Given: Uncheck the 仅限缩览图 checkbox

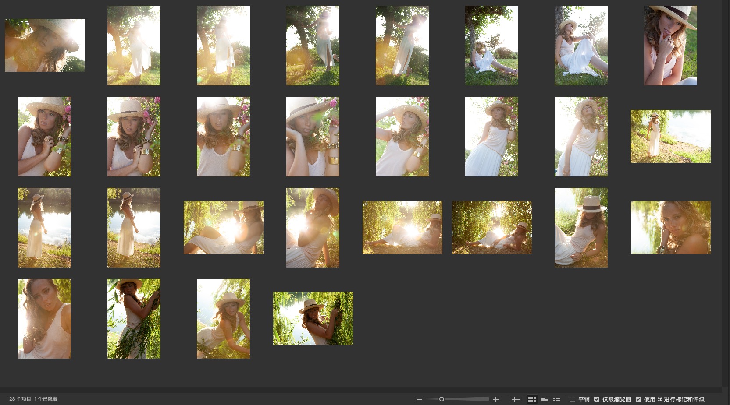Looking at the screenshot, I should click(x=597, y=399).
